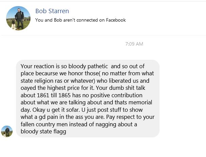This screenshot has height=157, width=206.
Task: Click the 7:09 AM timestamp
Action: tap(134, 44)
